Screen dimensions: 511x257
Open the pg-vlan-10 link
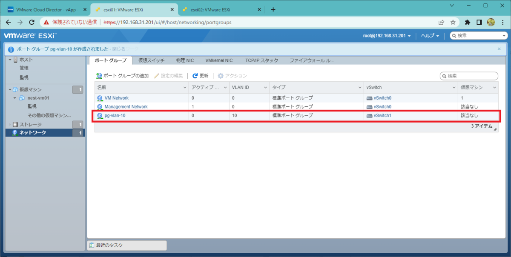tap(115, 115)
